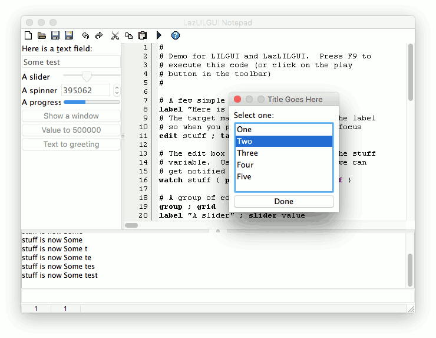Click the Undo arrow icon

coord(85,36)
